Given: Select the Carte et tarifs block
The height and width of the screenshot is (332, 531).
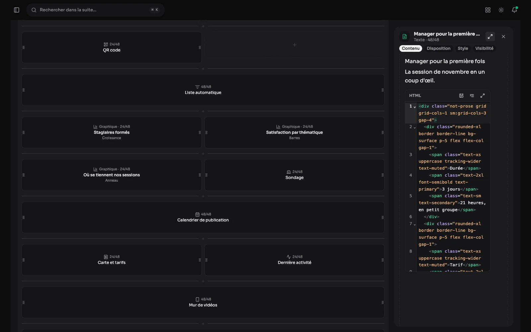Looking at the screenshot, I should pyautogui.click(x=112, y=260).
